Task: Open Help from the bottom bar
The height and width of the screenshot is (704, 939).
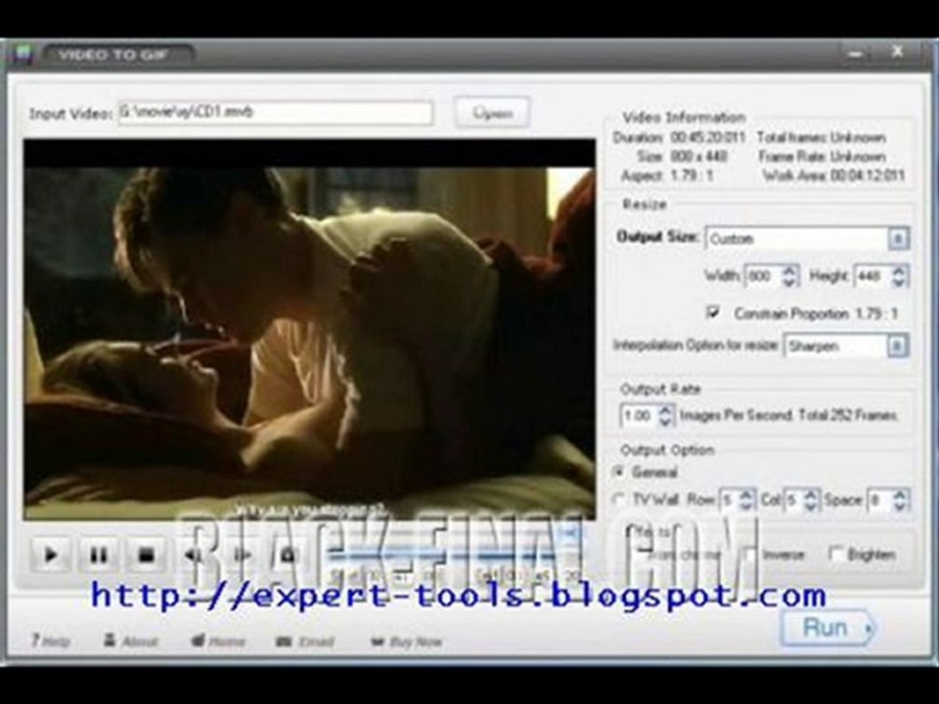Action: [x=50, y=641]
